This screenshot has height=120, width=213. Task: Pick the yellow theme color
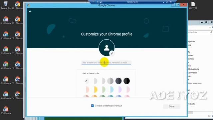94,89
